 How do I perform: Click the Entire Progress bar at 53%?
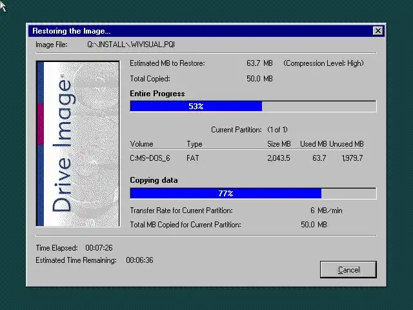pyautogui.click(x=253, y=106)
